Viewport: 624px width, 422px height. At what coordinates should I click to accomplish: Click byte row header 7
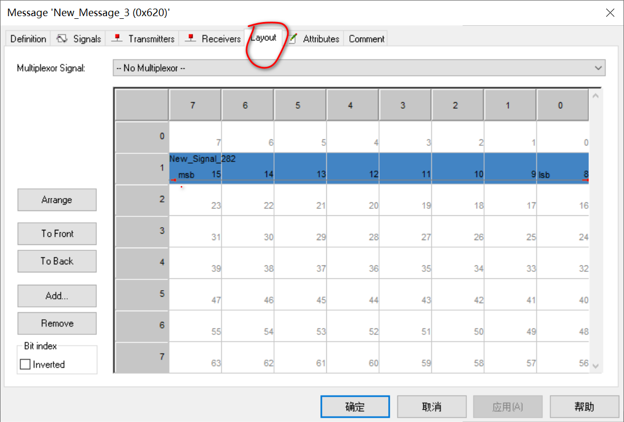click(x=142, y=357)
